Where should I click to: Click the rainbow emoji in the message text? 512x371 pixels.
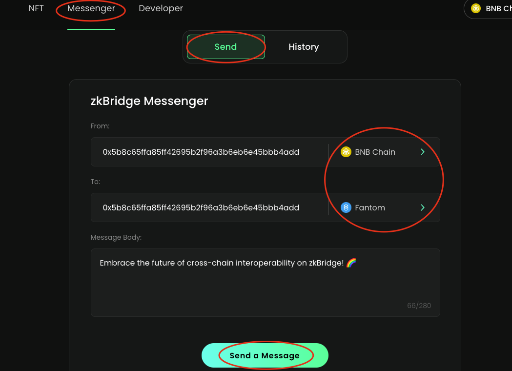click(351, 263)
